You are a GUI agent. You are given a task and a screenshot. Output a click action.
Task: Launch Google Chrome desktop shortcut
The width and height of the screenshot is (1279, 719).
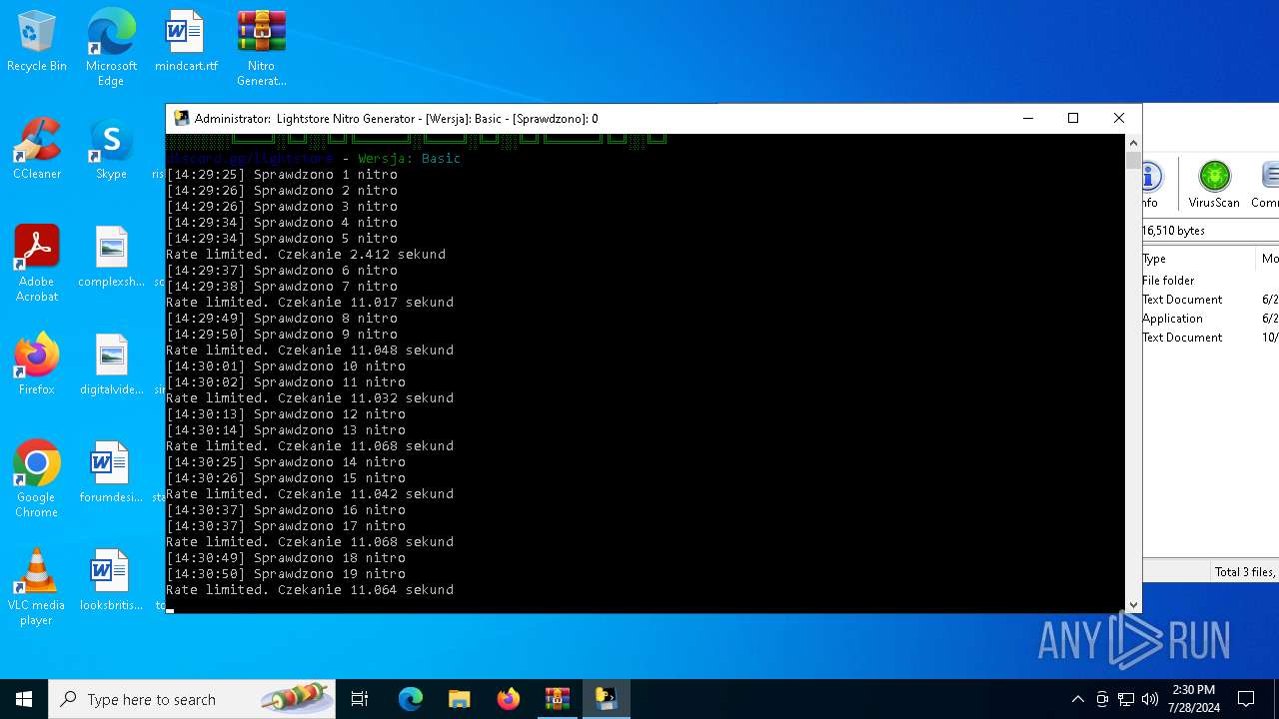37,479
